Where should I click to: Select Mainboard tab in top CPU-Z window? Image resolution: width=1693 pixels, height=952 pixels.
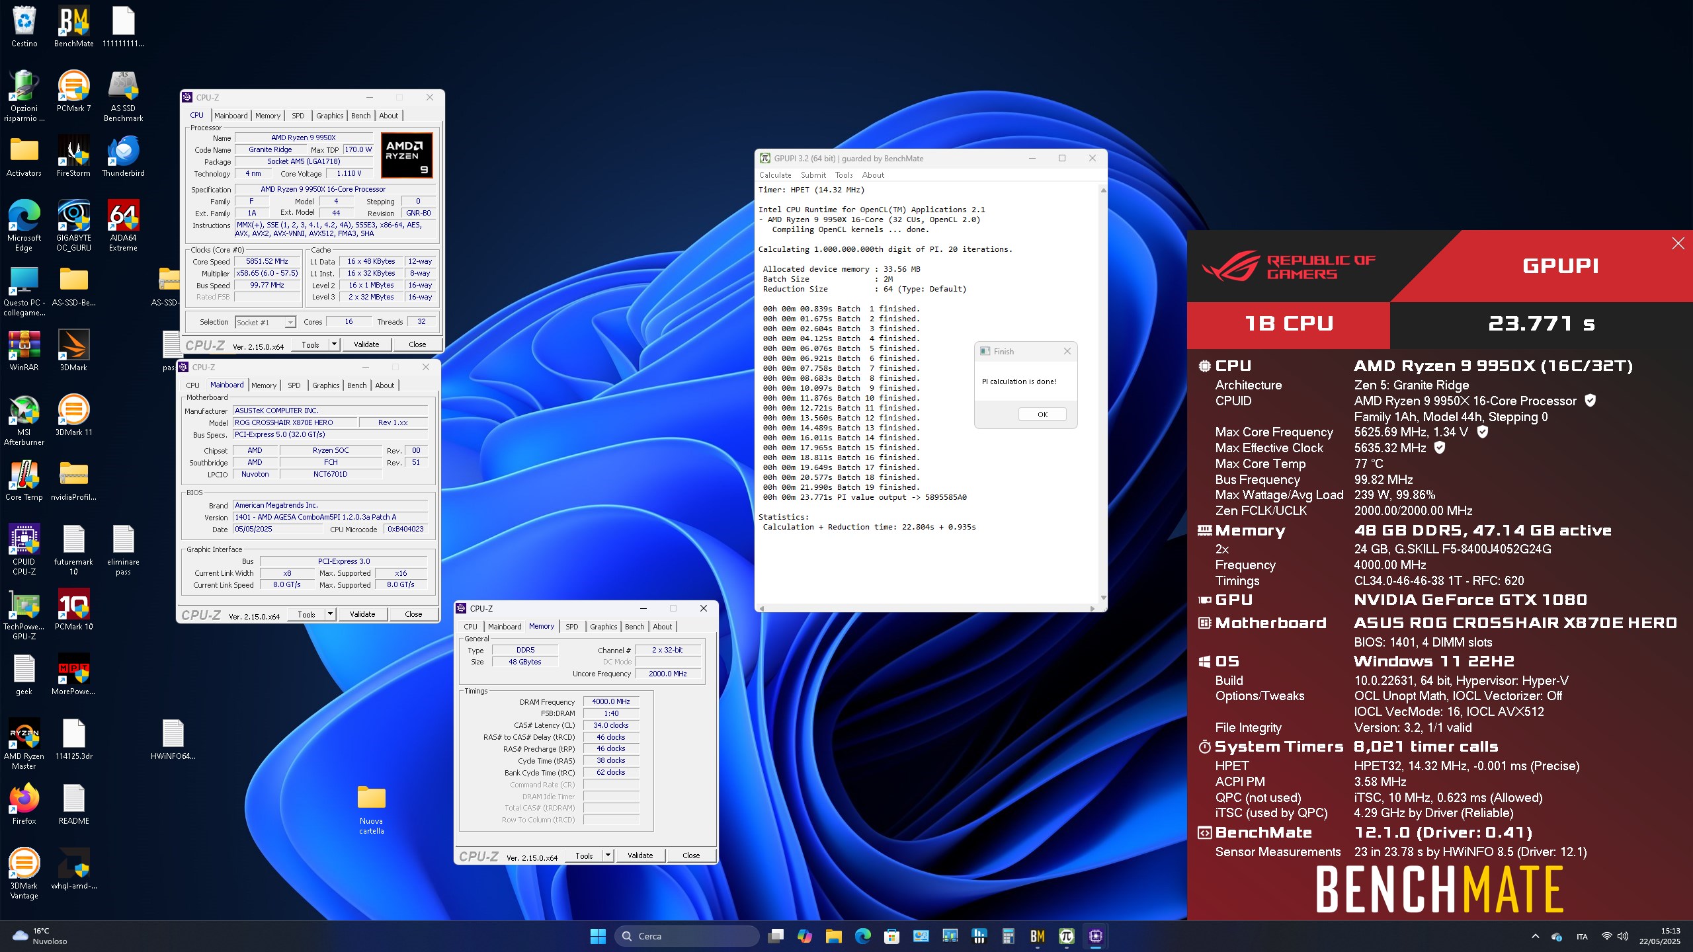(231, 116)
